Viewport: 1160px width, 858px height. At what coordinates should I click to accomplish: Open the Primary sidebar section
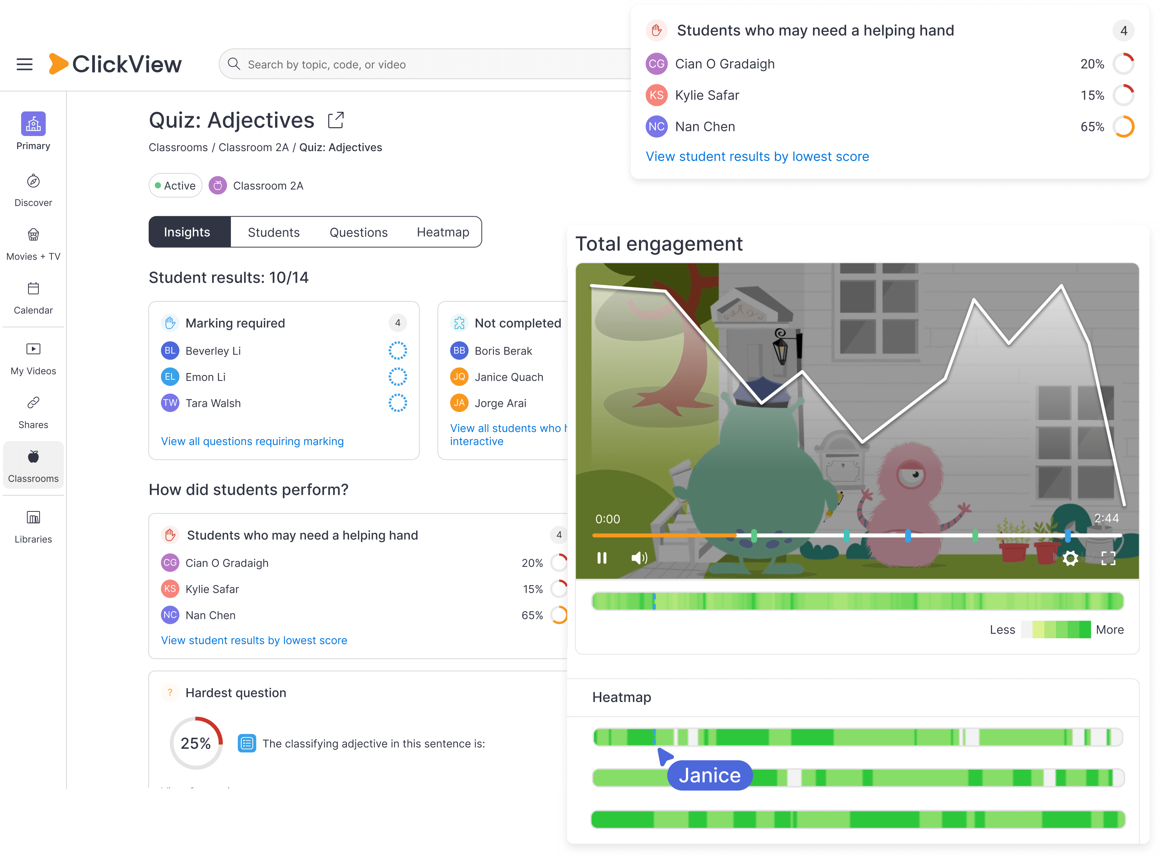coord(33,131)
